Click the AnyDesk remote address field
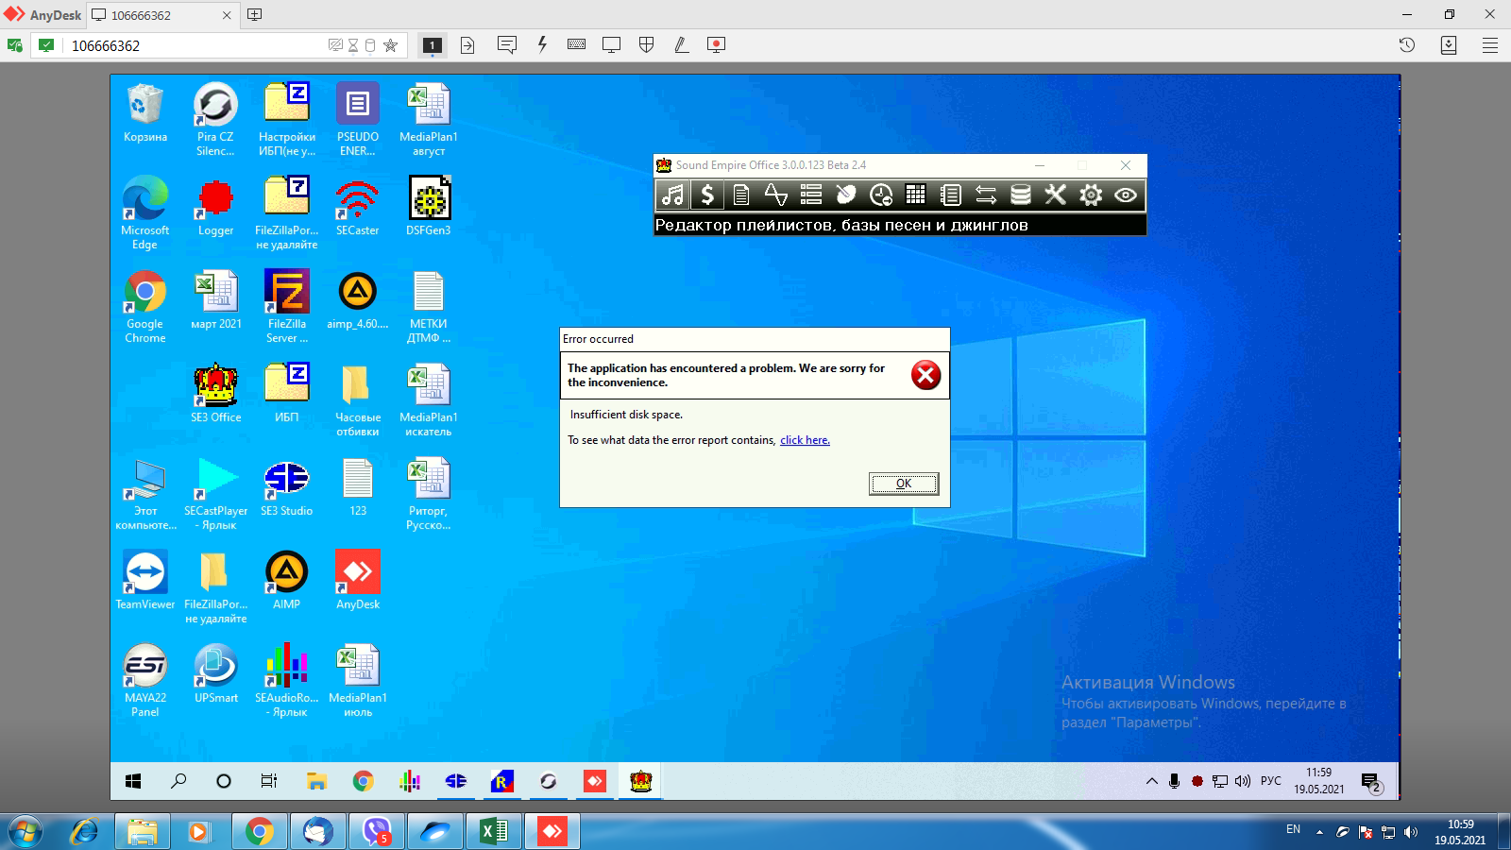Viewport: 1511px width, 850px height. [x=189, y=45]
